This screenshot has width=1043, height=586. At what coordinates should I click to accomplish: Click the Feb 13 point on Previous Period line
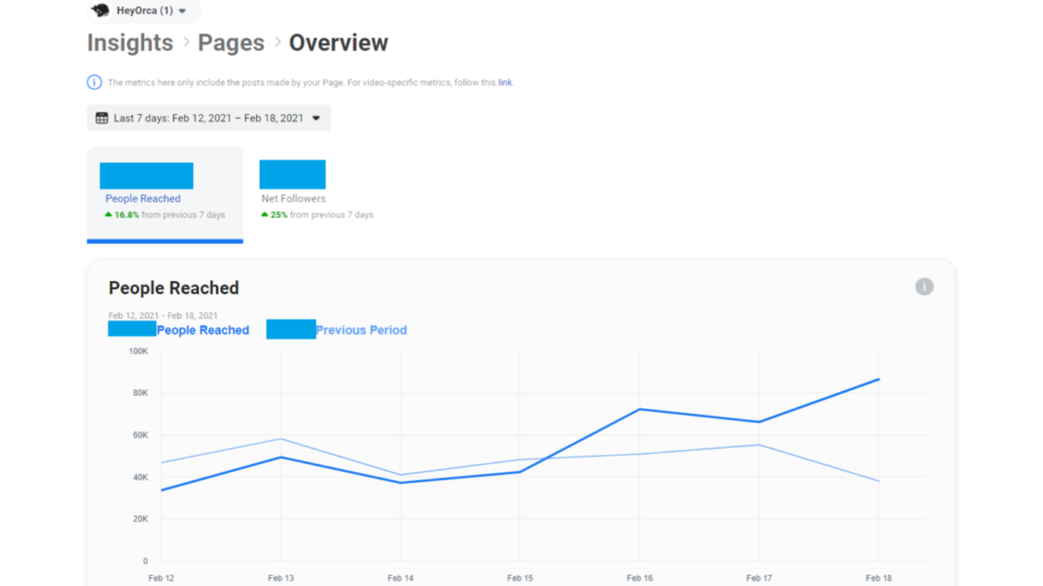(281, 439)
